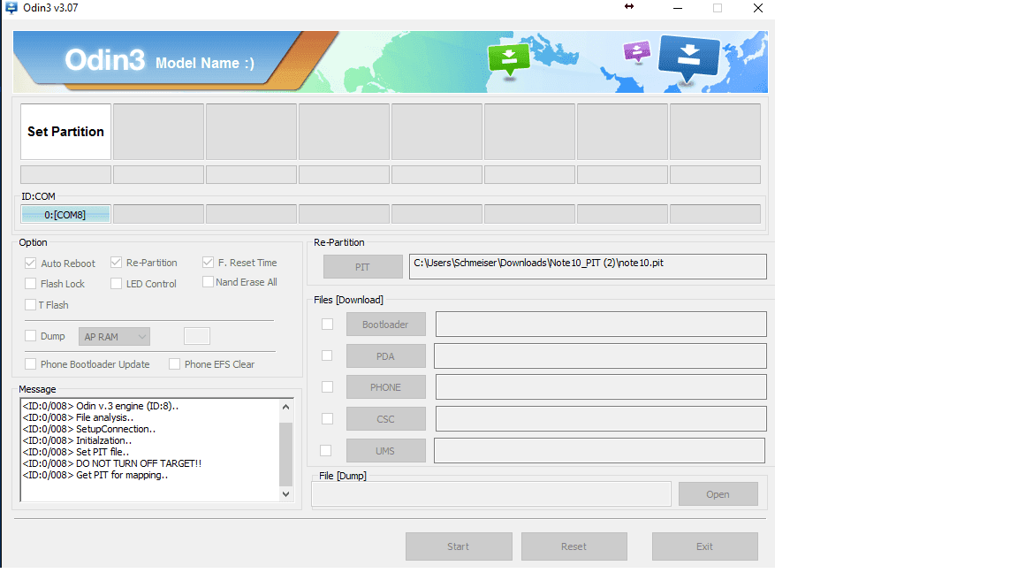Close the Odin3 window
The image size is (1018, 573).
(x=757, y=8)
